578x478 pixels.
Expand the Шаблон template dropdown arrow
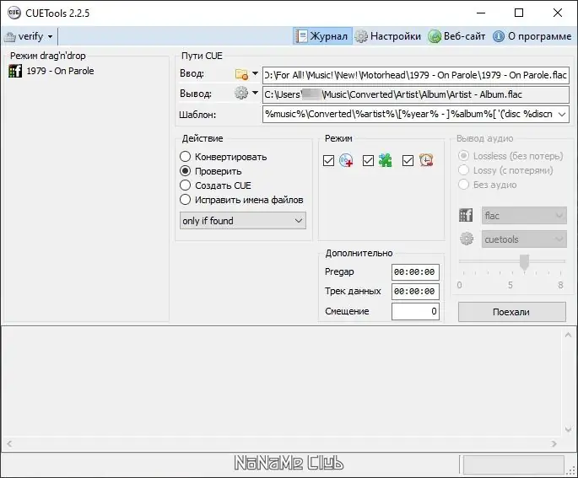coord(562,114)
